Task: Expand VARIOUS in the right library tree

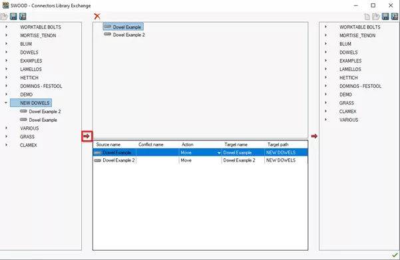Action: point(325,119)
